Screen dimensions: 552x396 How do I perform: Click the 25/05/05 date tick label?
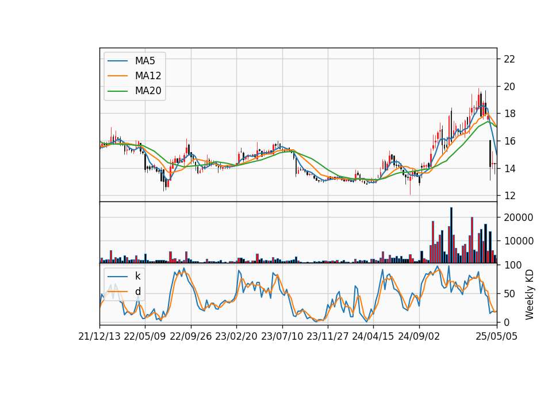click(x=497, y=336)
